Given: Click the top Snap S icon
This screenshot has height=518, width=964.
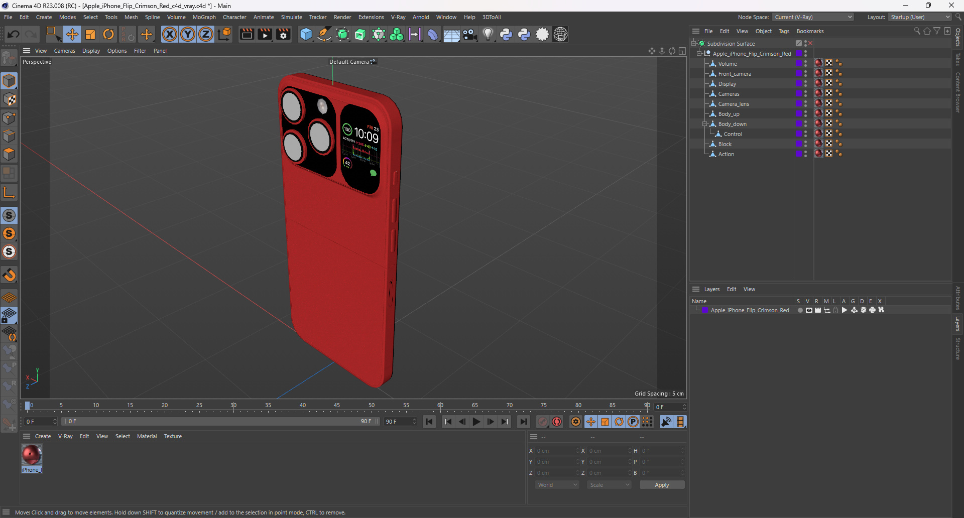Looking at the screenshot, I should click(9, 215).
